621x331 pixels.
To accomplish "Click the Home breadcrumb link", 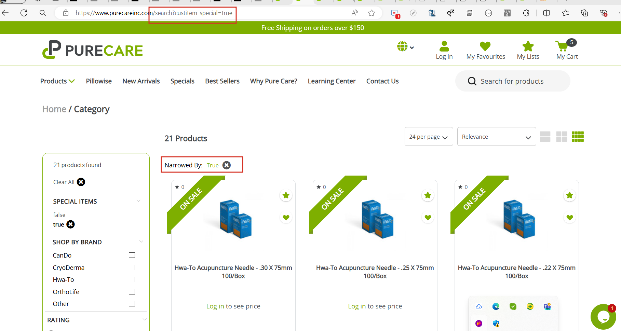I will coord(54,109).
